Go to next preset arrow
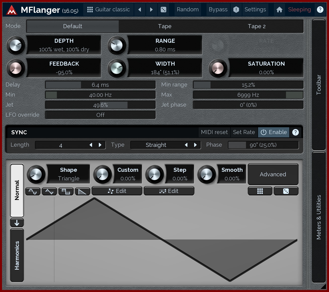 151,10
